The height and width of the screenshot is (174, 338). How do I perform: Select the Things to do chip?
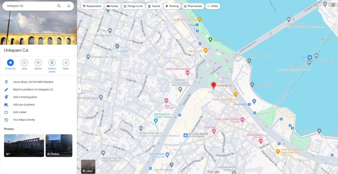tap(133, 6)
